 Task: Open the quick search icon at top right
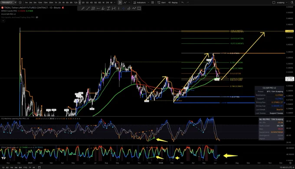(292, 3)
